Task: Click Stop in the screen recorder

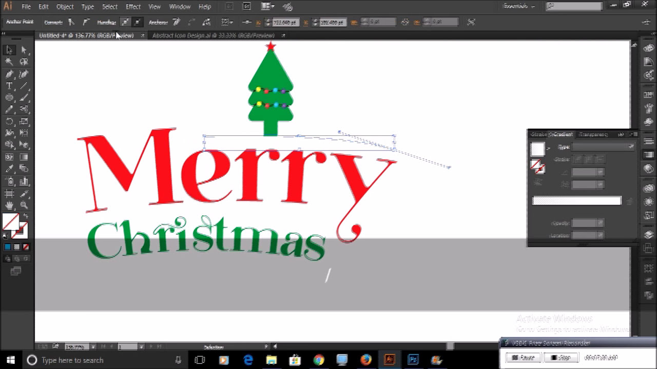Action: pyautogui.click(x=561, y=358)
